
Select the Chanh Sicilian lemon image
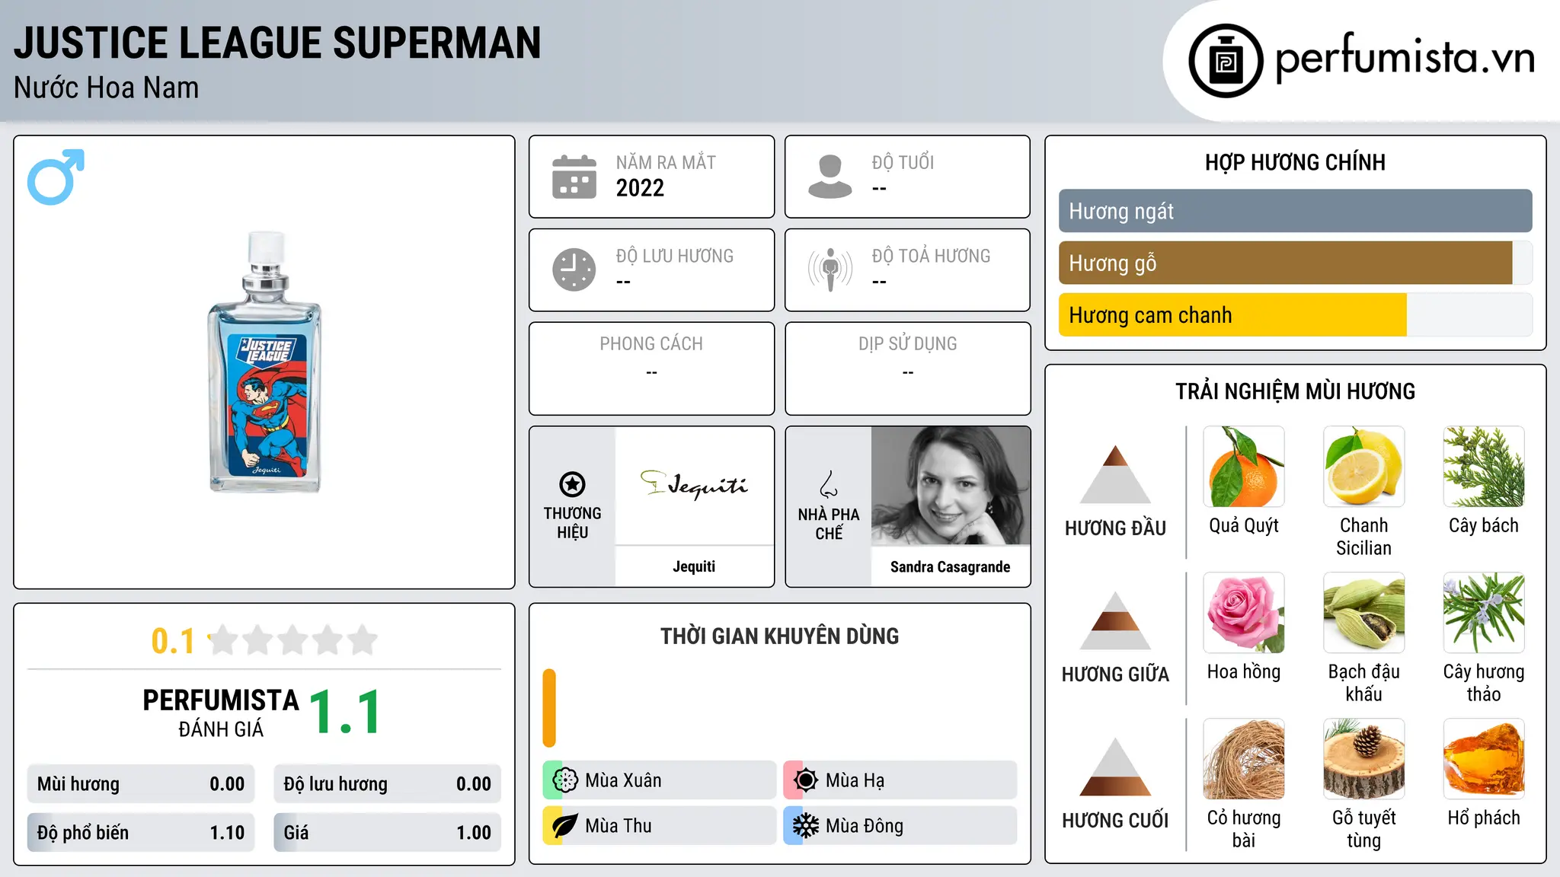(1363, 467)
